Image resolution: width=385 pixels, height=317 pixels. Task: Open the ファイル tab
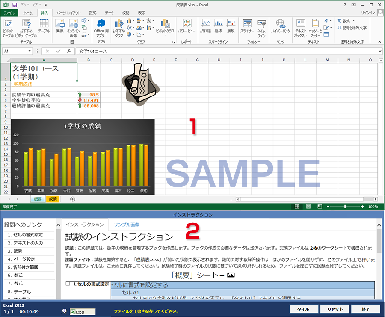(9, 13)
